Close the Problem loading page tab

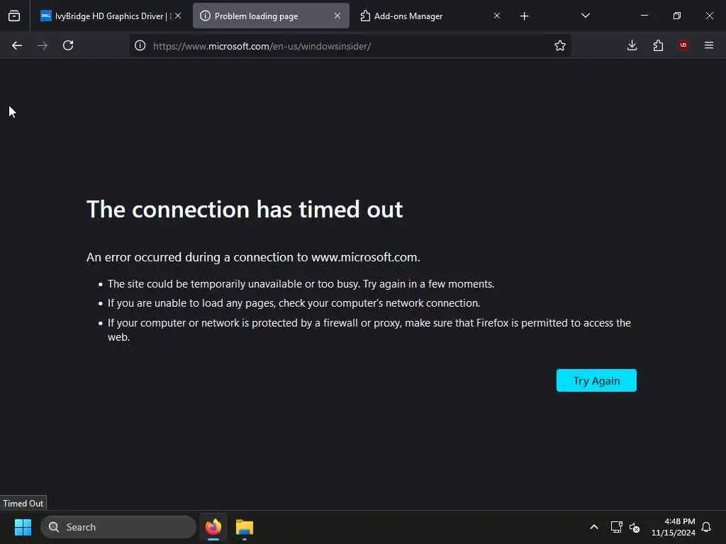(x=337, y=16)
